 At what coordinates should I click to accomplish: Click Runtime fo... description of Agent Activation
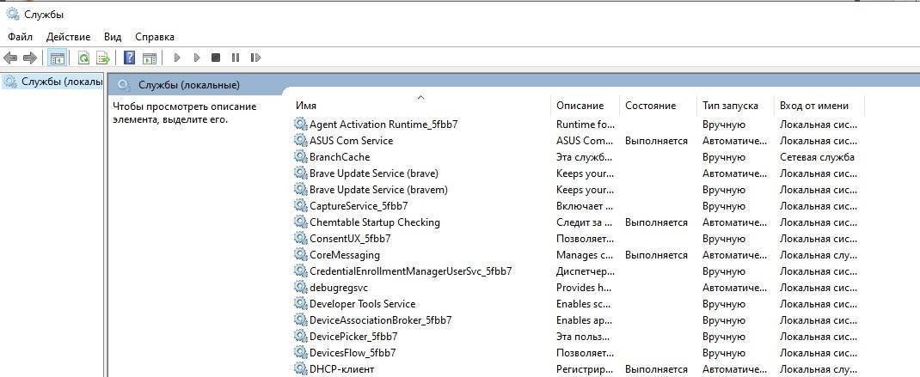pyautogui.click(x=586, y=125)
